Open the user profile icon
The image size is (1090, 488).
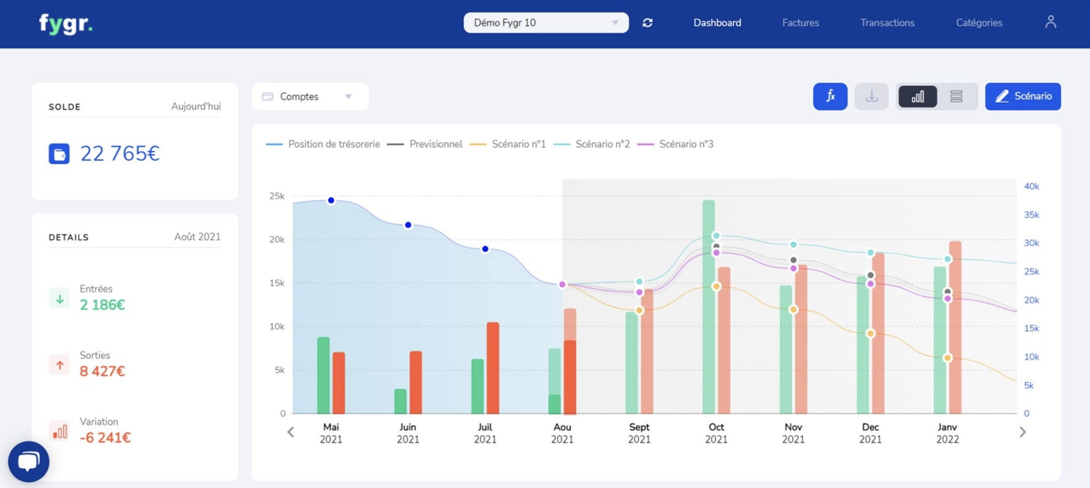point(1050,22)
